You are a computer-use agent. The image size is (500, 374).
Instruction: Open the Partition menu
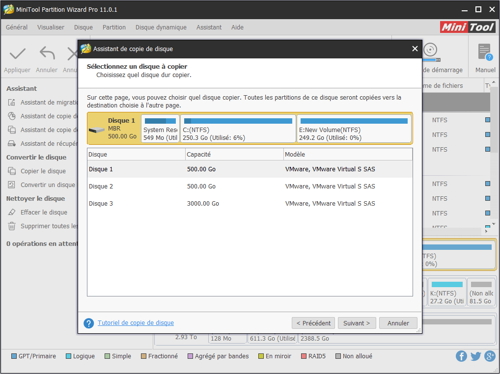click(114, 27)
